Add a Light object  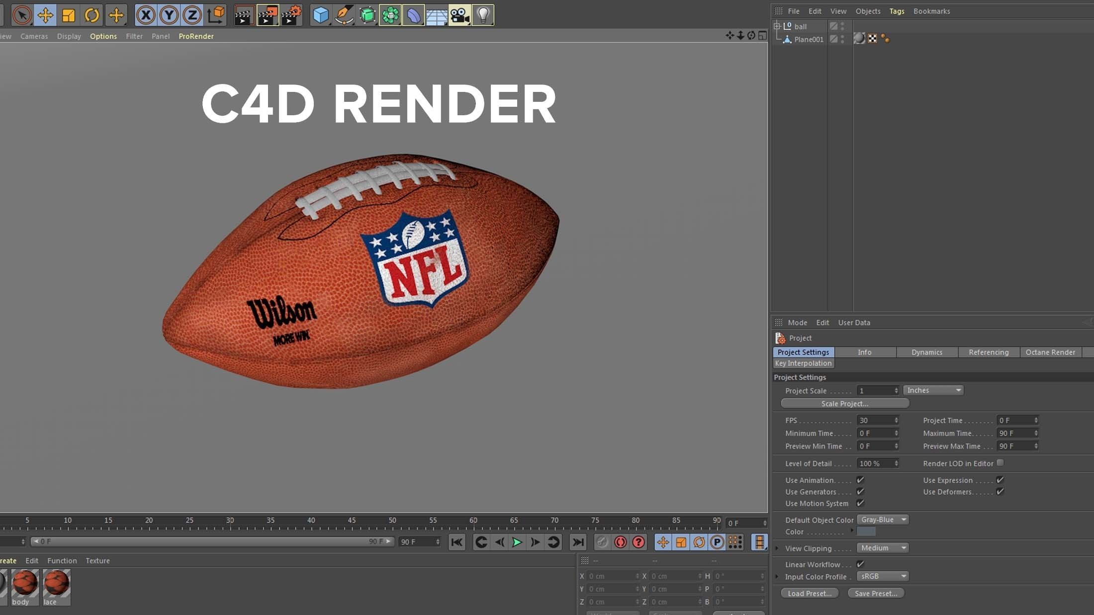(x=483, y=15)
